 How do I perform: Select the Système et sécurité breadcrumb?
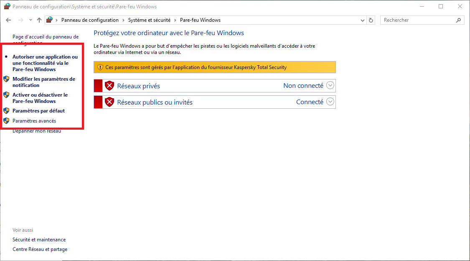[149, 20]
